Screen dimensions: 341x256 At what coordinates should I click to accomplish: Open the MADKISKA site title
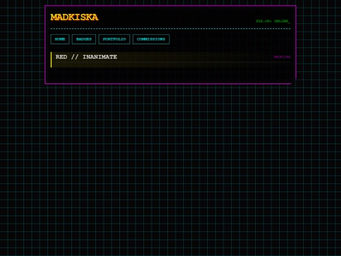coord(74,17)
